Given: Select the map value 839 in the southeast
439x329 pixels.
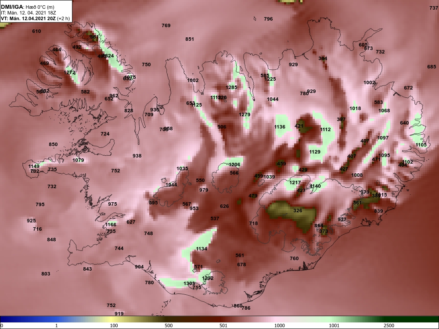Looking at the screenshot, I should pyautogui.click(x=378, y=211).
